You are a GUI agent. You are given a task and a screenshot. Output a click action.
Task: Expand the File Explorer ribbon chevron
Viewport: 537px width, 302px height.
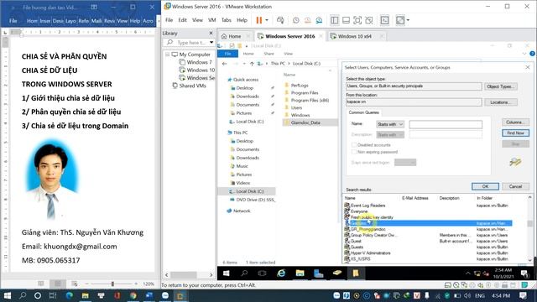pos(524,54)
